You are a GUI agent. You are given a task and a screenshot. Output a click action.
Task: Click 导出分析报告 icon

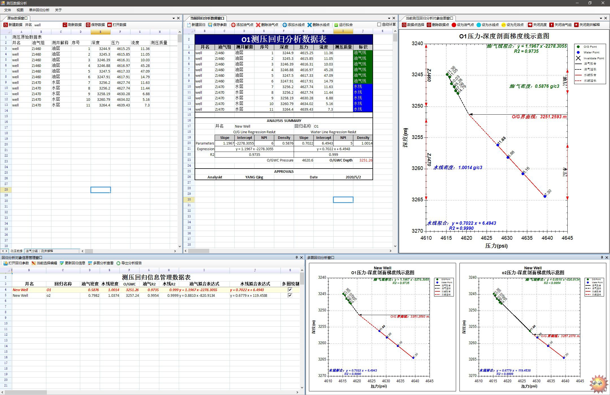(118, 263)
